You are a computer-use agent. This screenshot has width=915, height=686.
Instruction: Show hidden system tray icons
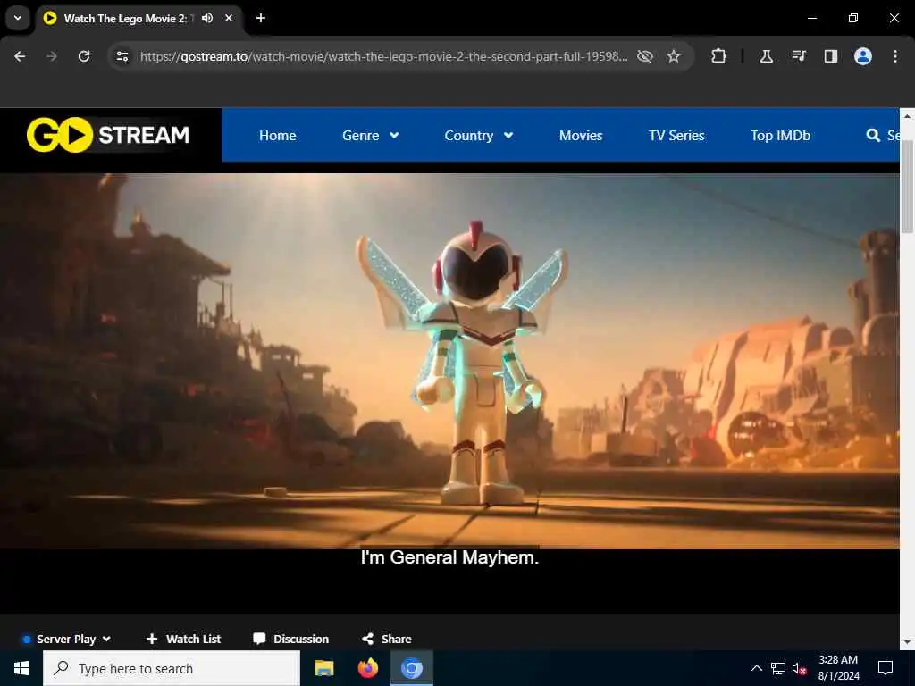click(756, 668)
